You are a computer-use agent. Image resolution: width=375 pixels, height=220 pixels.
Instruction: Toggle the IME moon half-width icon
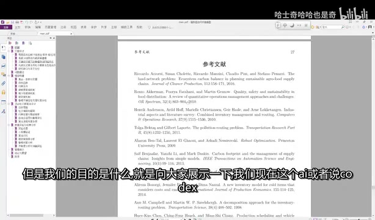[292, 26]
